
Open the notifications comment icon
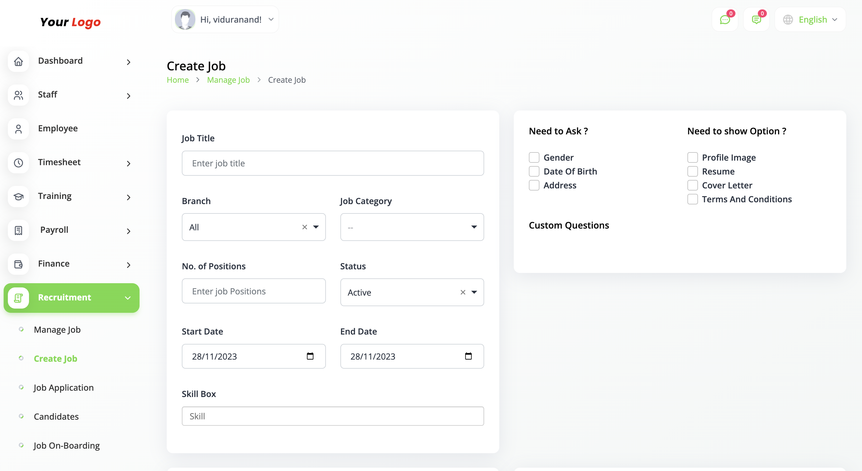(756, 20)
